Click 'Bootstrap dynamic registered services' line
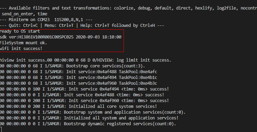Screen dimensions: 257x132 (x=88, y=124)
